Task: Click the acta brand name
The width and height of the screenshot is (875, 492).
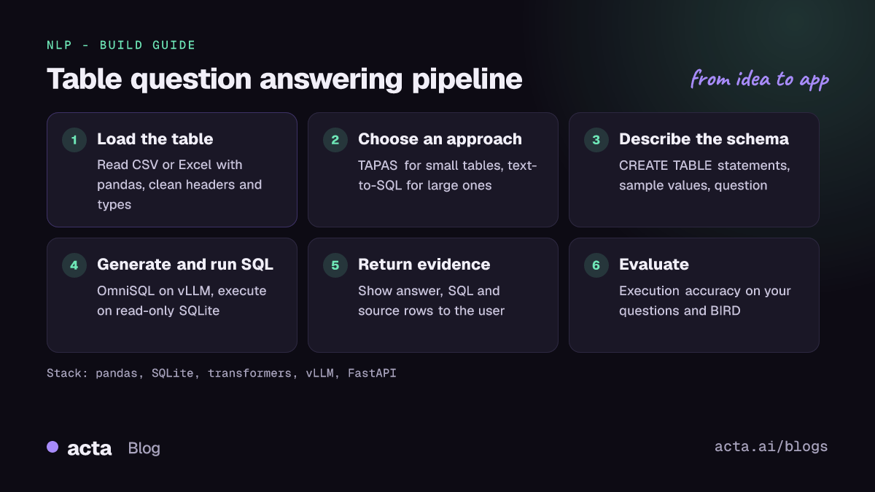Action: pyautogui.click(x=90, y=448)
